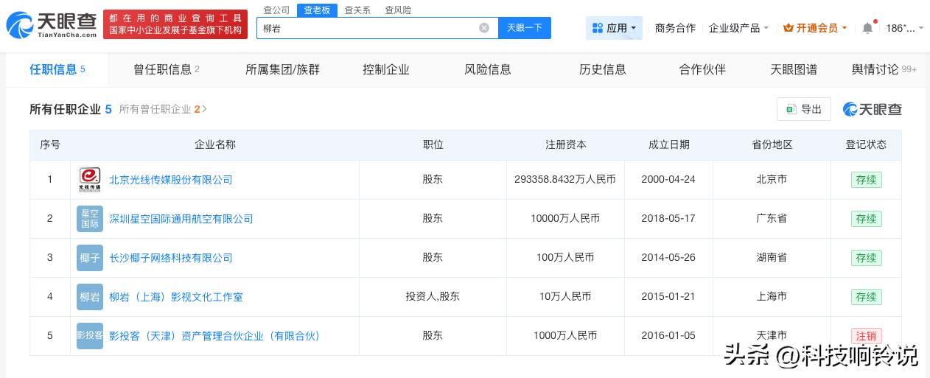Open 深圳星空国际通用航空有限公司 link
This screenshot has width=930, height=378.
pyautogui.click(x=181, y=219)
